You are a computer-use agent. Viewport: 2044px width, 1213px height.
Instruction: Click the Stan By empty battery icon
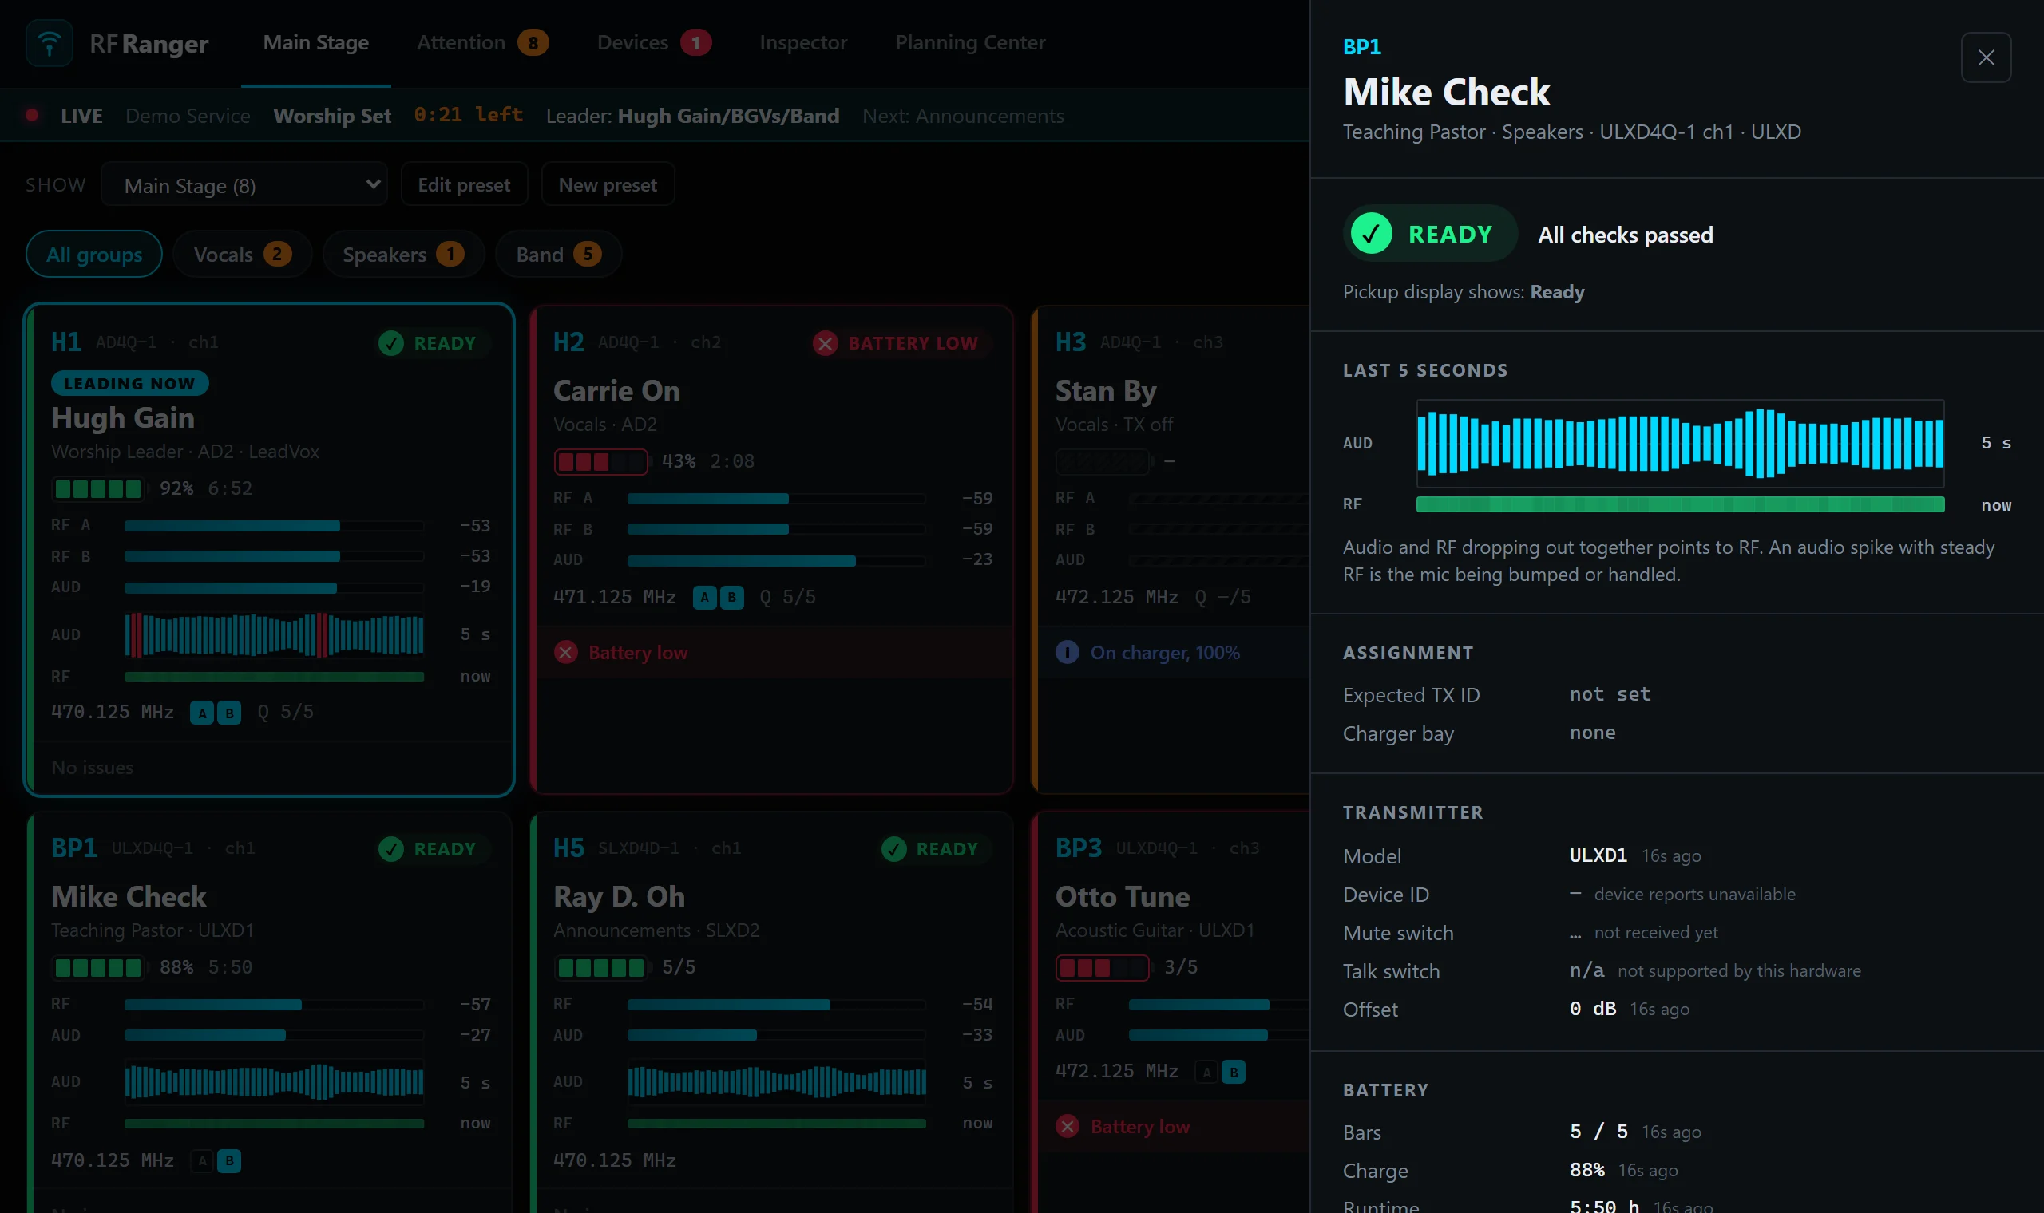coord(1103,462)
